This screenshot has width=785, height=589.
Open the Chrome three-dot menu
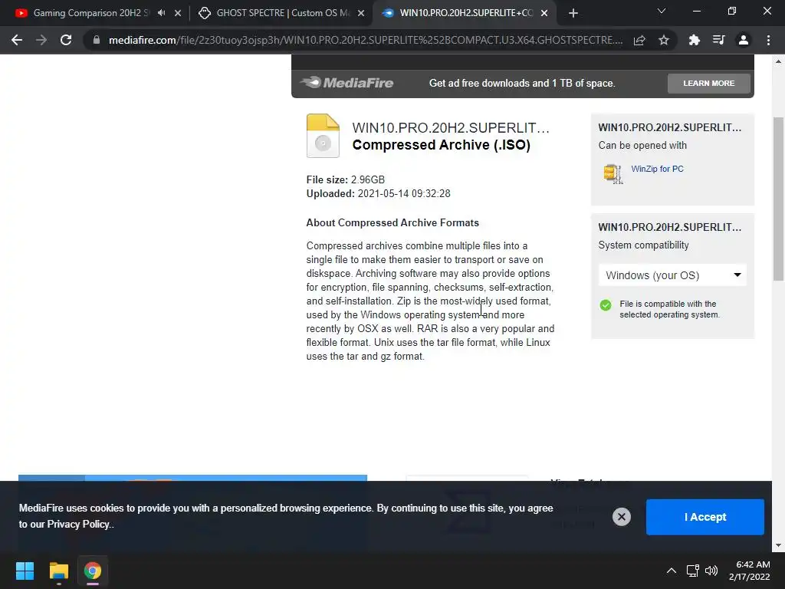[x=768, y=40]
